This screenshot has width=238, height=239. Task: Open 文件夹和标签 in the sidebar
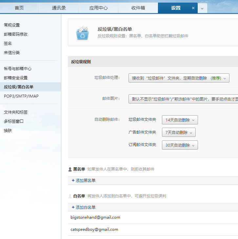pos(16,112)
